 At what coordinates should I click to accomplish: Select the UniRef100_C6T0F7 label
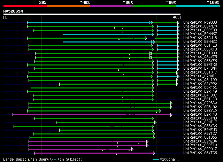200,72
